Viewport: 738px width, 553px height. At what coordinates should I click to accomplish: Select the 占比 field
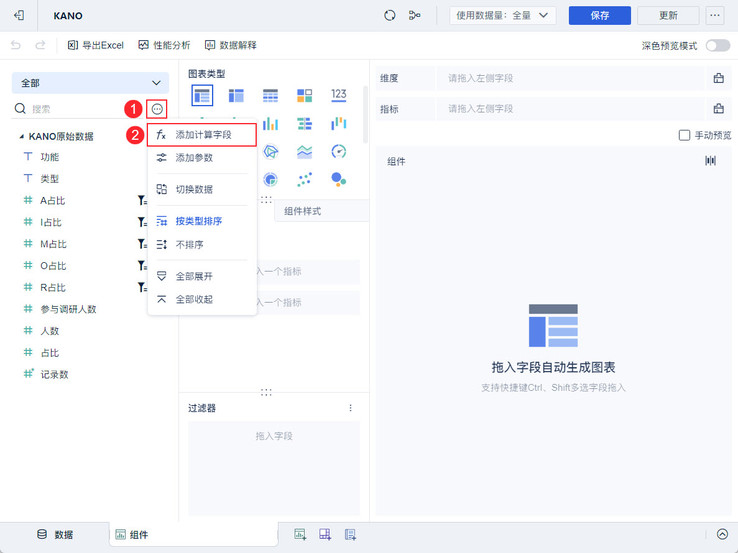(49, 353)
